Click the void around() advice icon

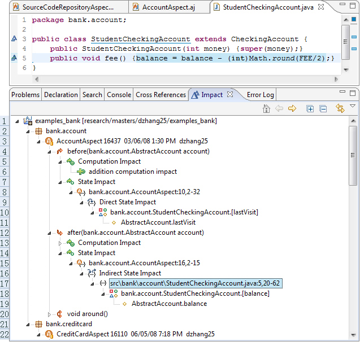pos(59,314)
